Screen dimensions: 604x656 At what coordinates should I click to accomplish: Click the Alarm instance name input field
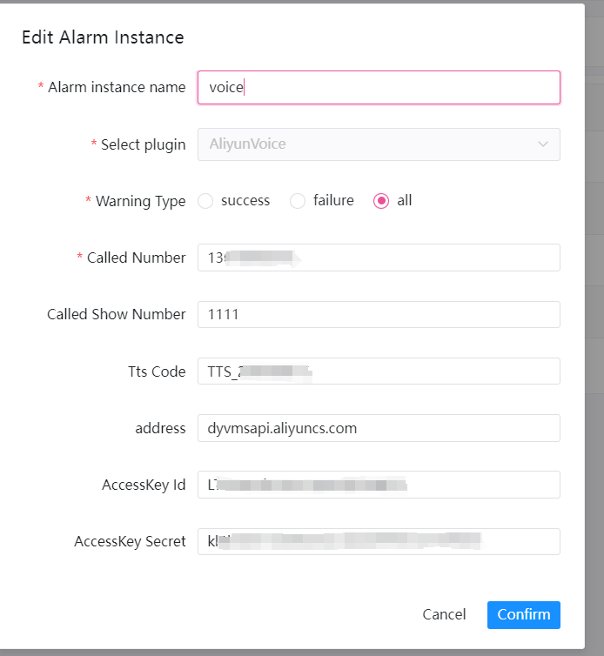[379, 87]
